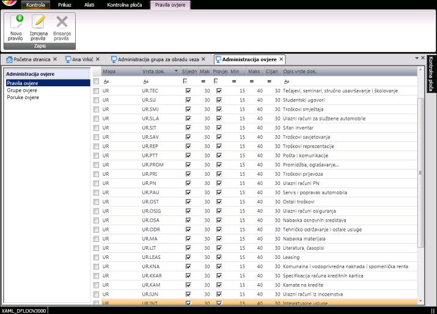Toggle Slijedni checkbox for UR.TEC row
Viewport: 437px width, 314px height.
[188, 91]
